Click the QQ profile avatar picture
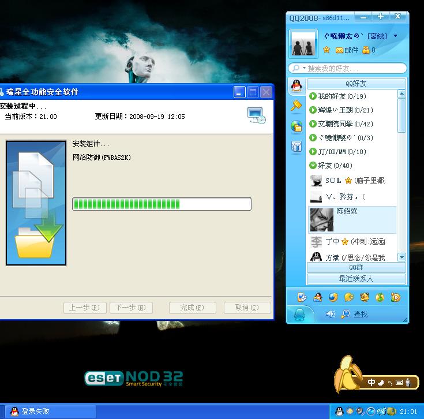Screen dimensions: 424x419 pos(303,44)
